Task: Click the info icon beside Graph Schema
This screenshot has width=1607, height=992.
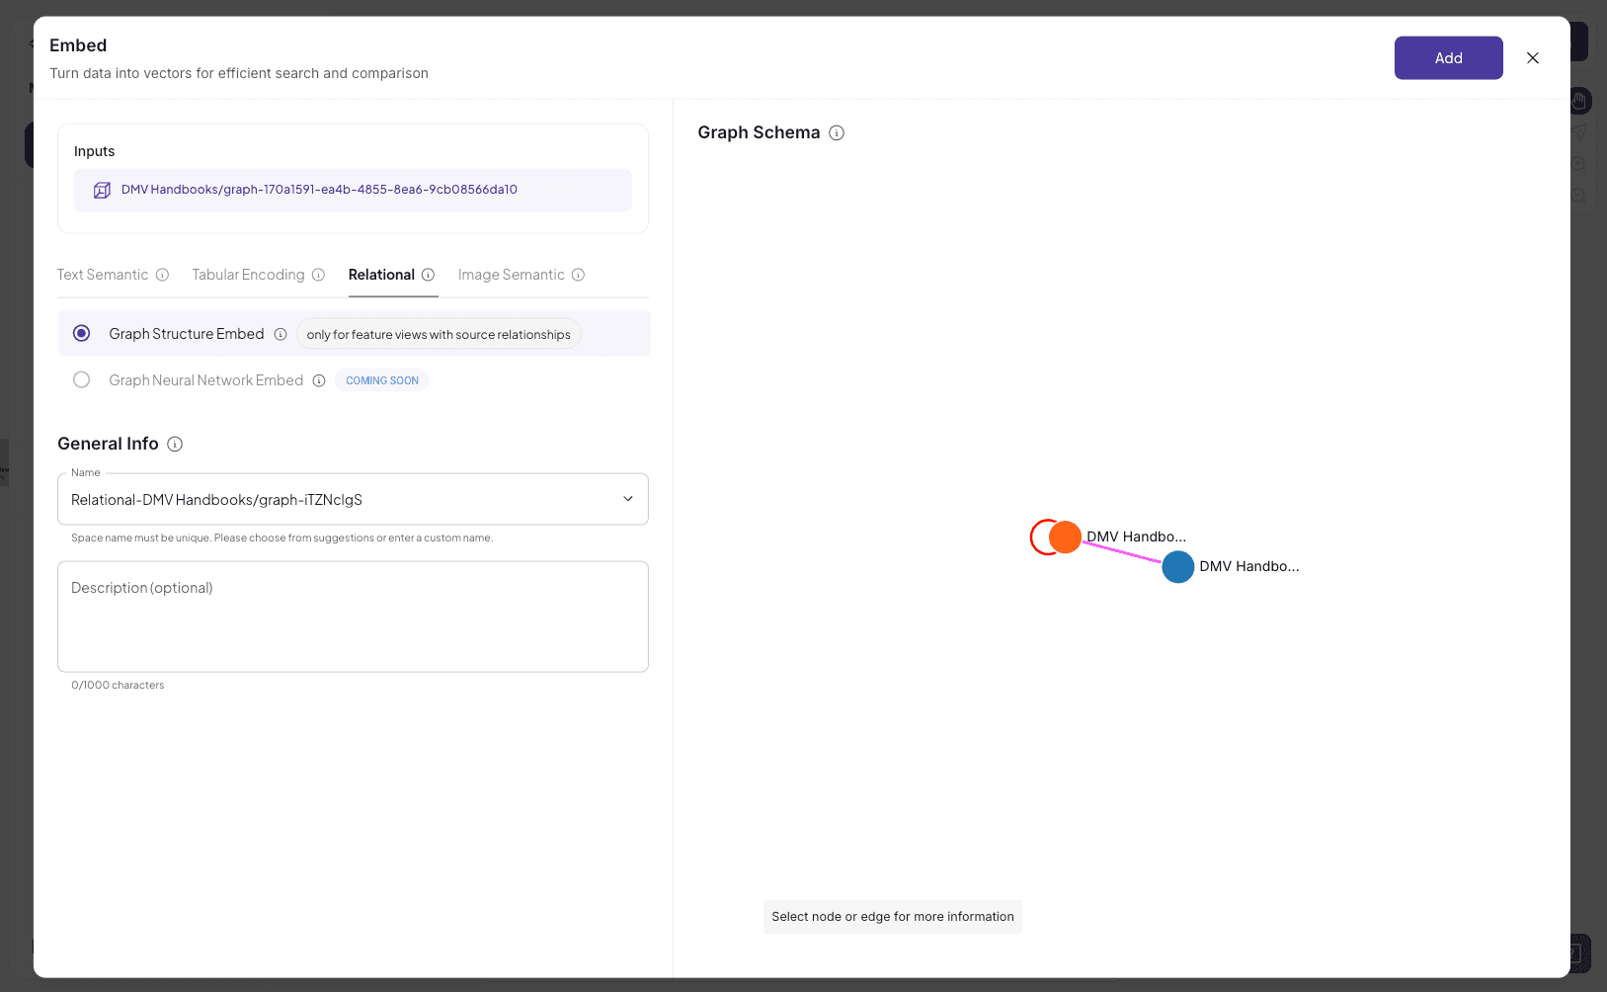Action: [x=836, y=132]
